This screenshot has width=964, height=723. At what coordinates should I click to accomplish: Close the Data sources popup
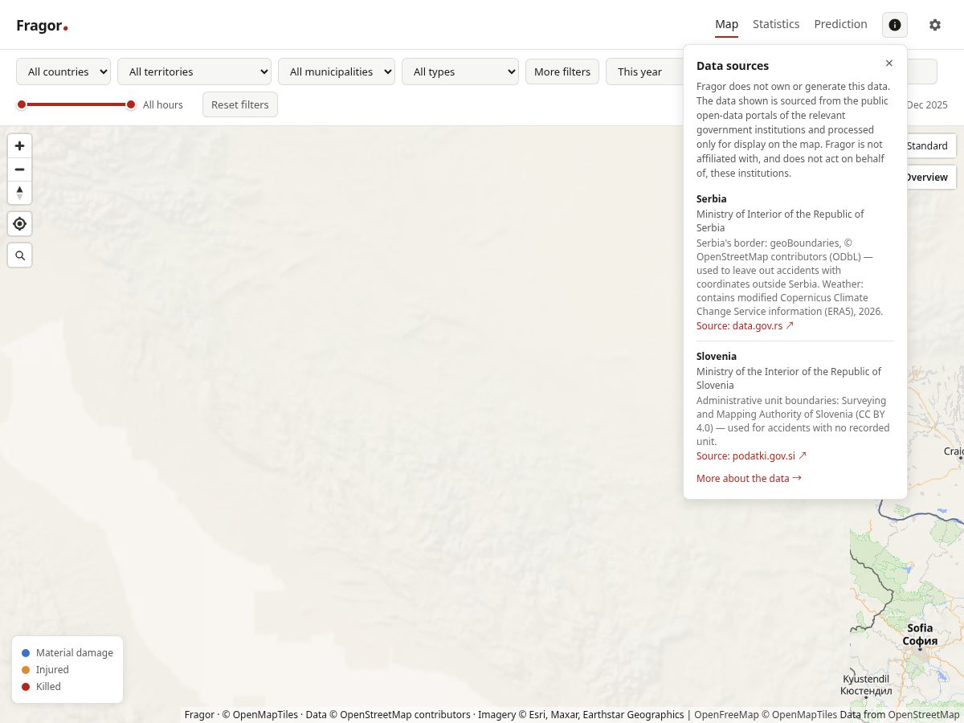(x=888, y=63)
